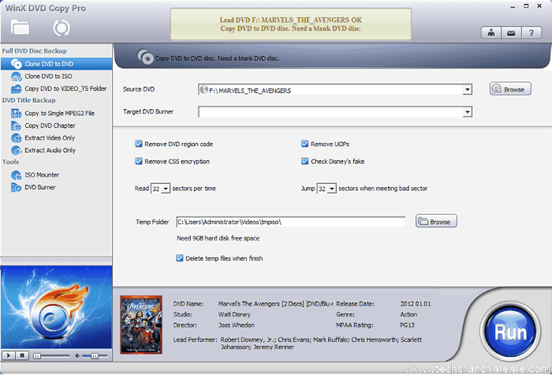The height and width of the screenshot is (375, 552).
Task: Click the 'PG13' MPAA rating value
Action: pos(408,325)
